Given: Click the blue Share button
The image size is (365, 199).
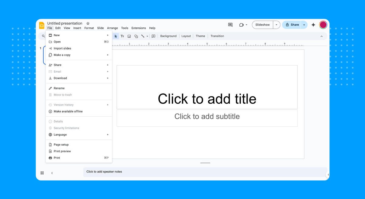Looking at the screenshot, I should coord(292,25).
